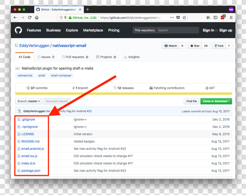The width and height of the screenshot is (246, 195).
Task: Go to browser Home icon
Action: pyautogui.click(x=37, y=18)
